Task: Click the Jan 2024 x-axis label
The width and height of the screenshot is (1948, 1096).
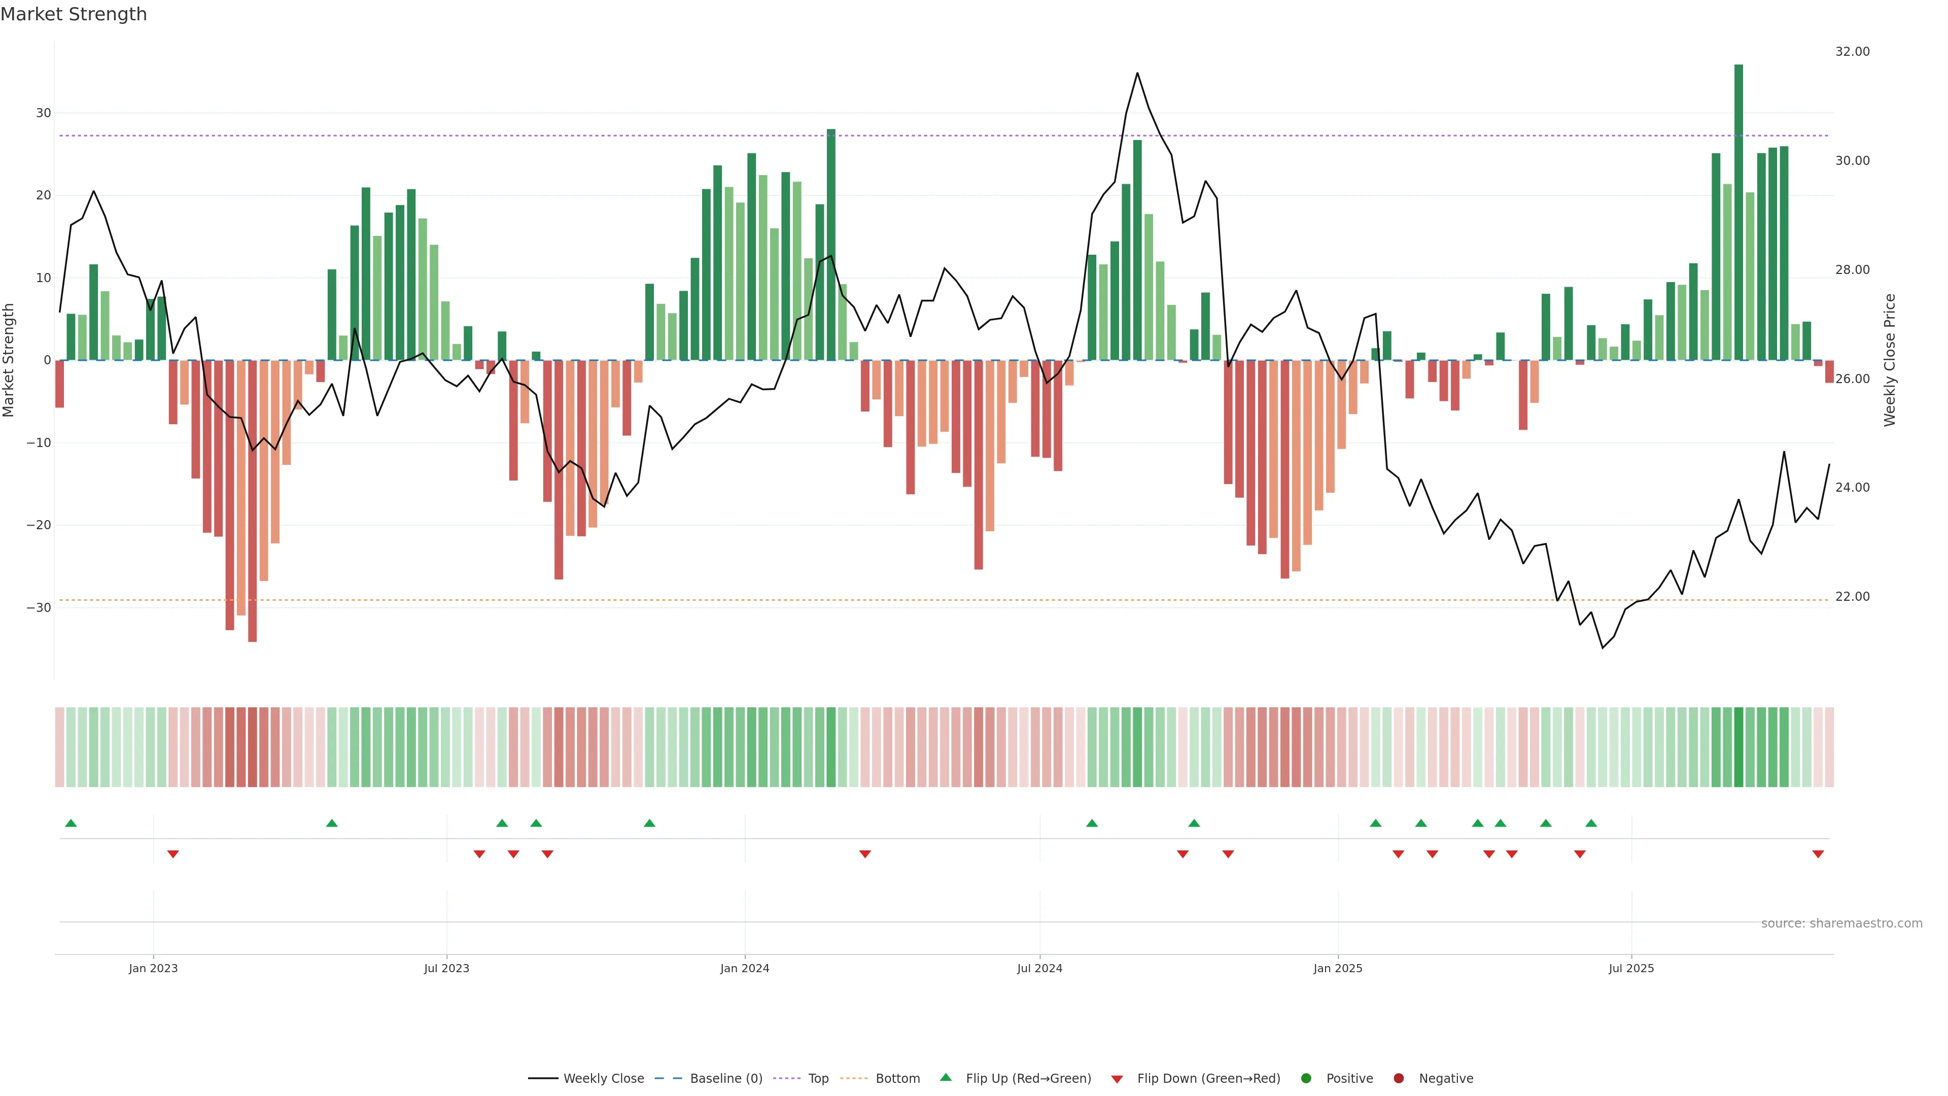Action: (744, 968)
